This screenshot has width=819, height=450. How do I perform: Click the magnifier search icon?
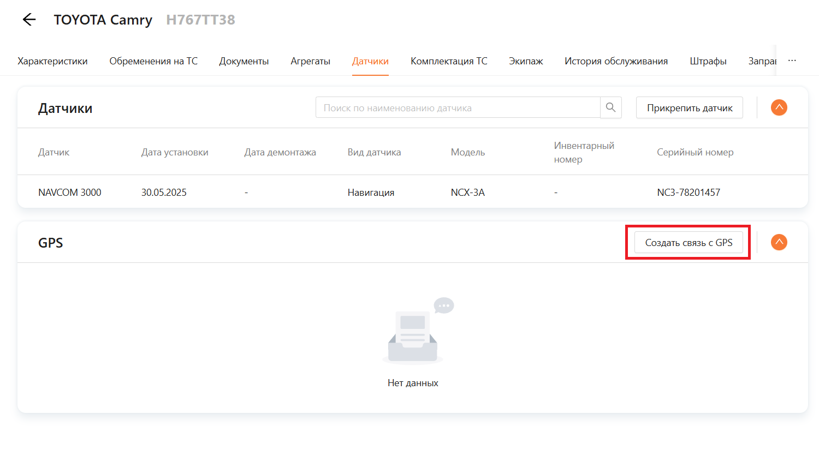[611, 107]
